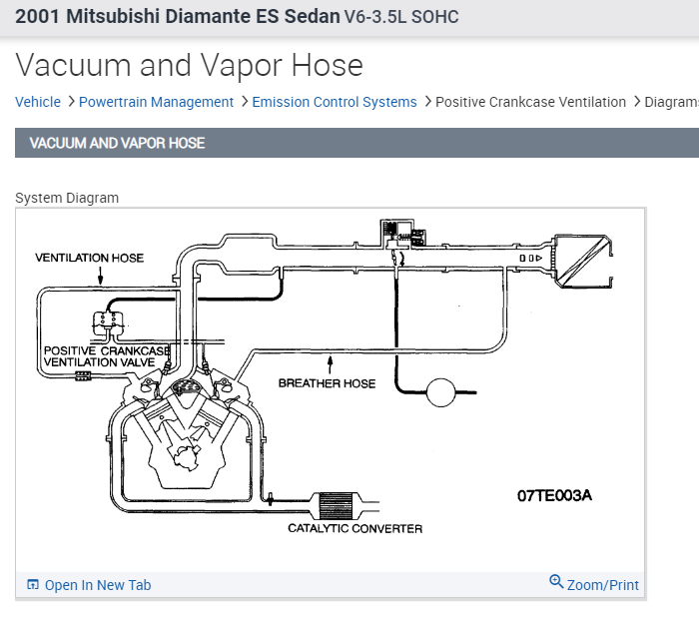Click the BREATHER HOSE label in diagram
Screen dimensions: 699x626
327,383
